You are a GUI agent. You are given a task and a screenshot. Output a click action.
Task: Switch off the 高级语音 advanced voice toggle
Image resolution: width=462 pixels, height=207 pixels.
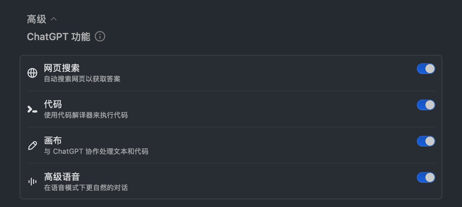click(426, 177)
